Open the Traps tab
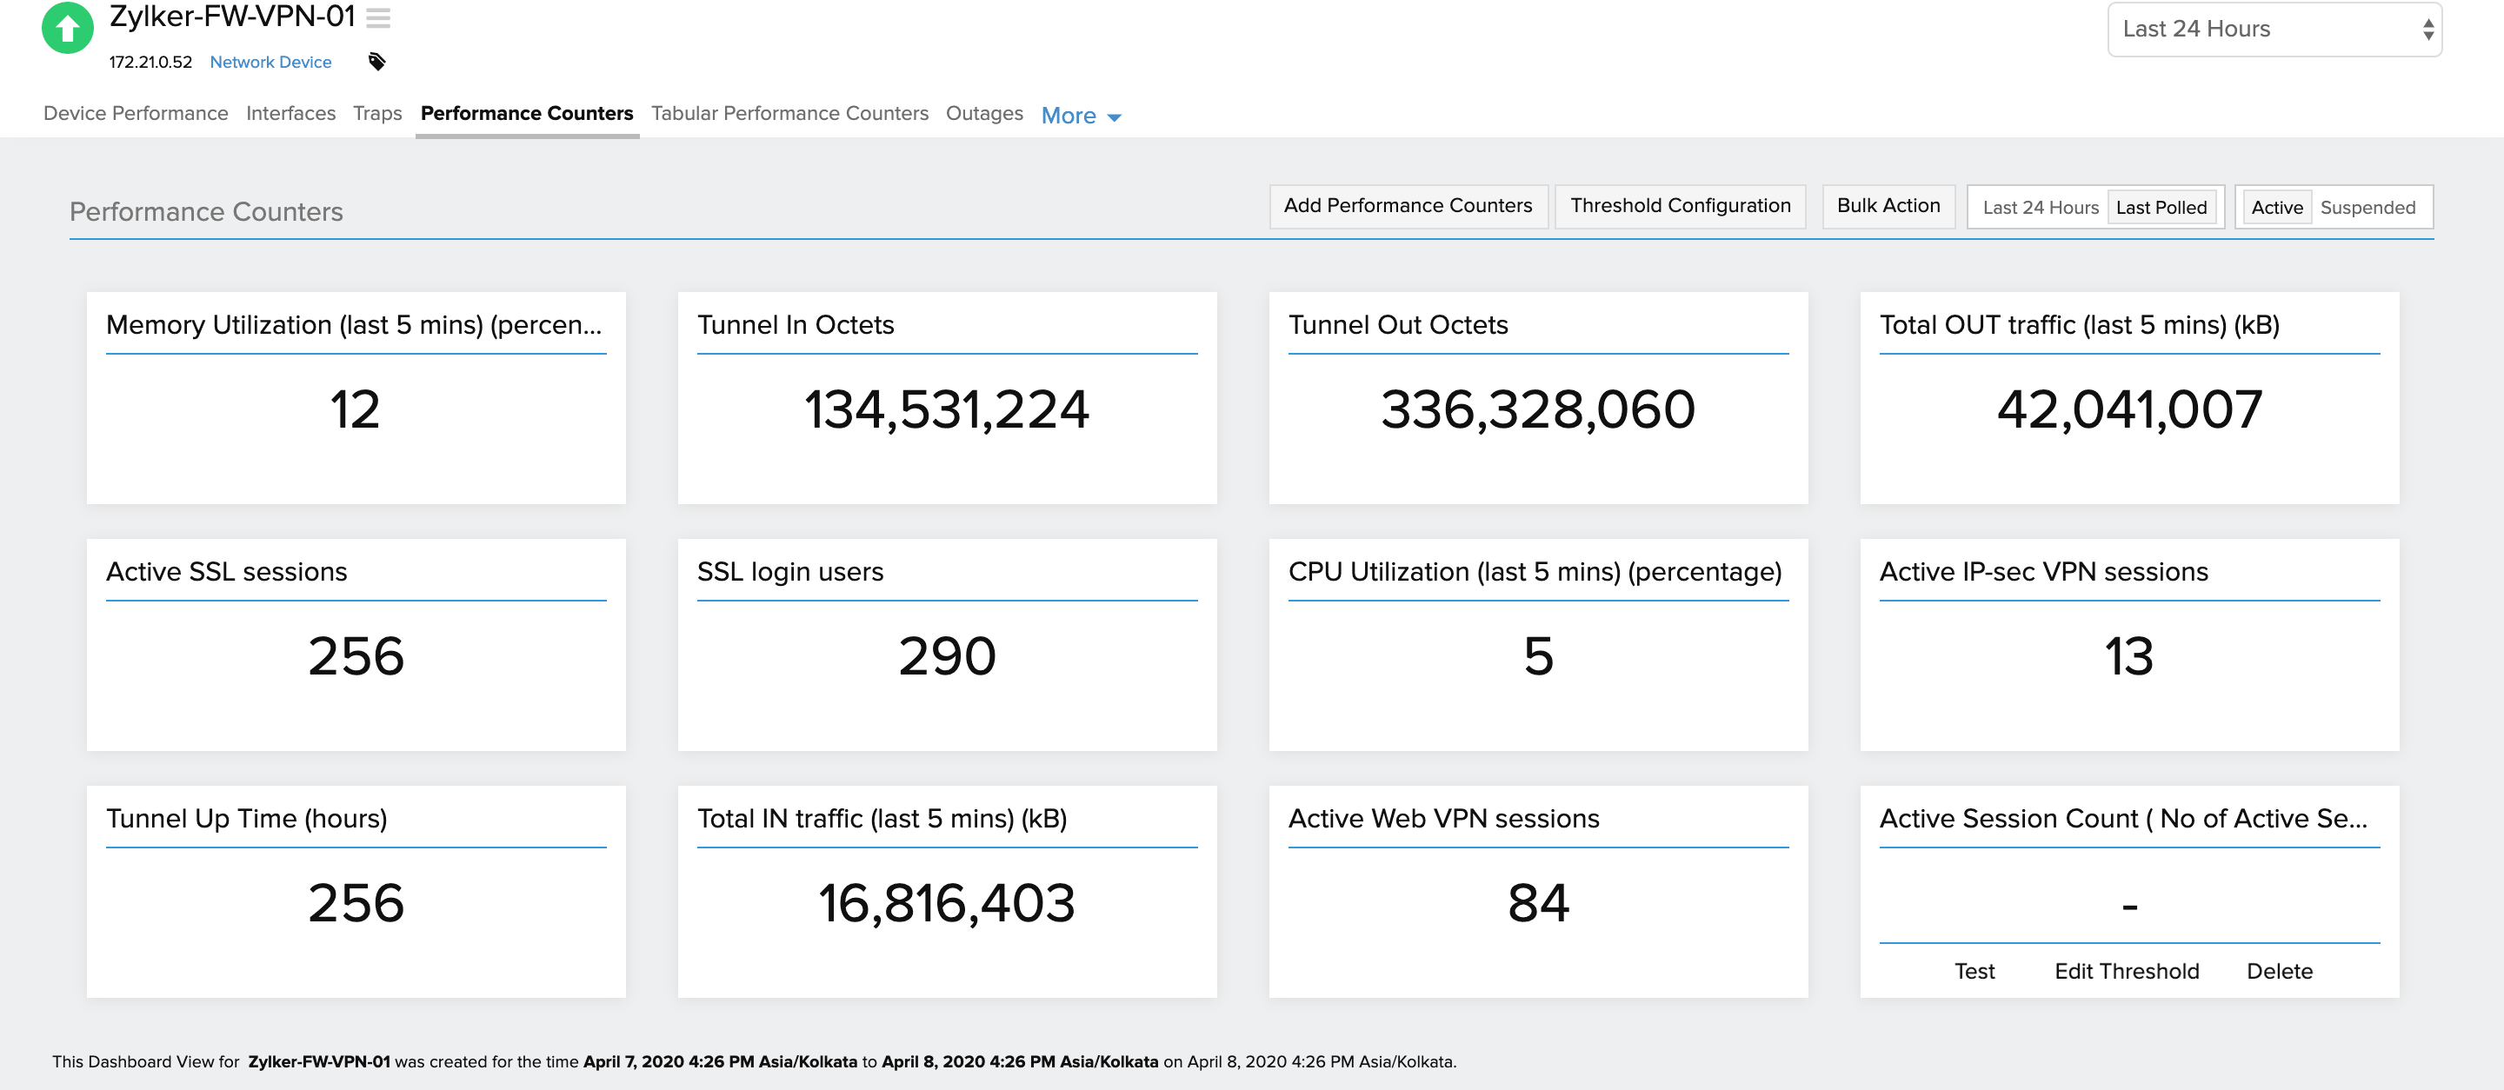Screen dimensions: 2504x1090 coord(377,114)
